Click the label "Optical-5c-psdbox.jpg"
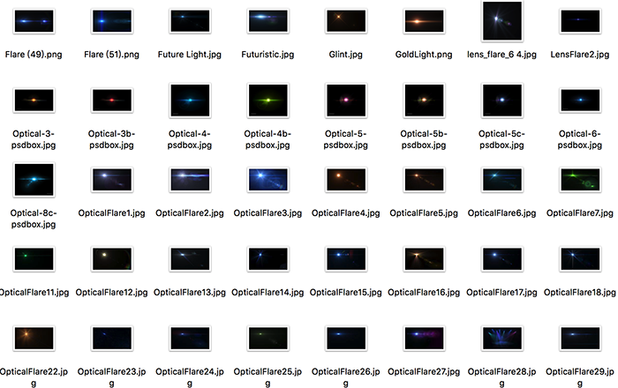The width and height of the screenshot is (618, 388). [501, 139]
